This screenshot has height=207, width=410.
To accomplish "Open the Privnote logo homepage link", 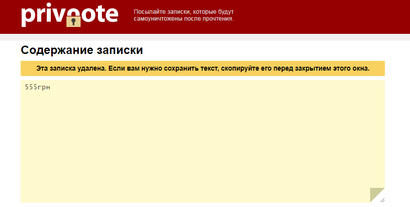I will pos(69,15).
